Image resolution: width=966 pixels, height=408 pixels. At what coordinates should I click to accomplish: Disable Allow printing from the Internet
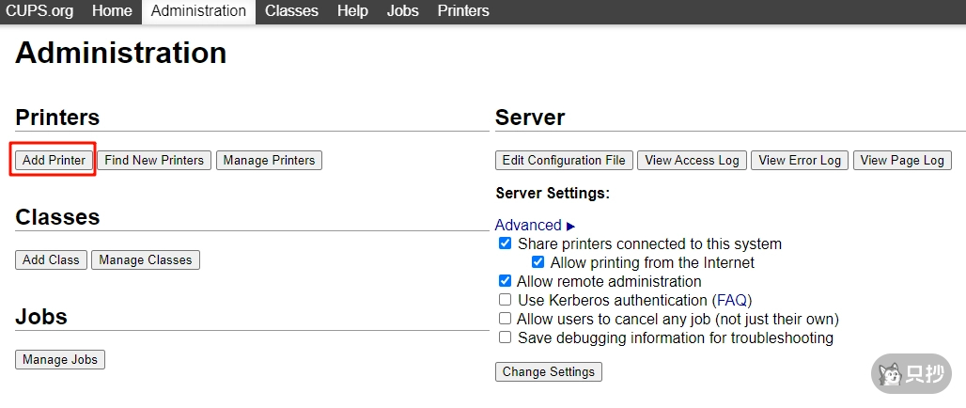tap(538, 263)
